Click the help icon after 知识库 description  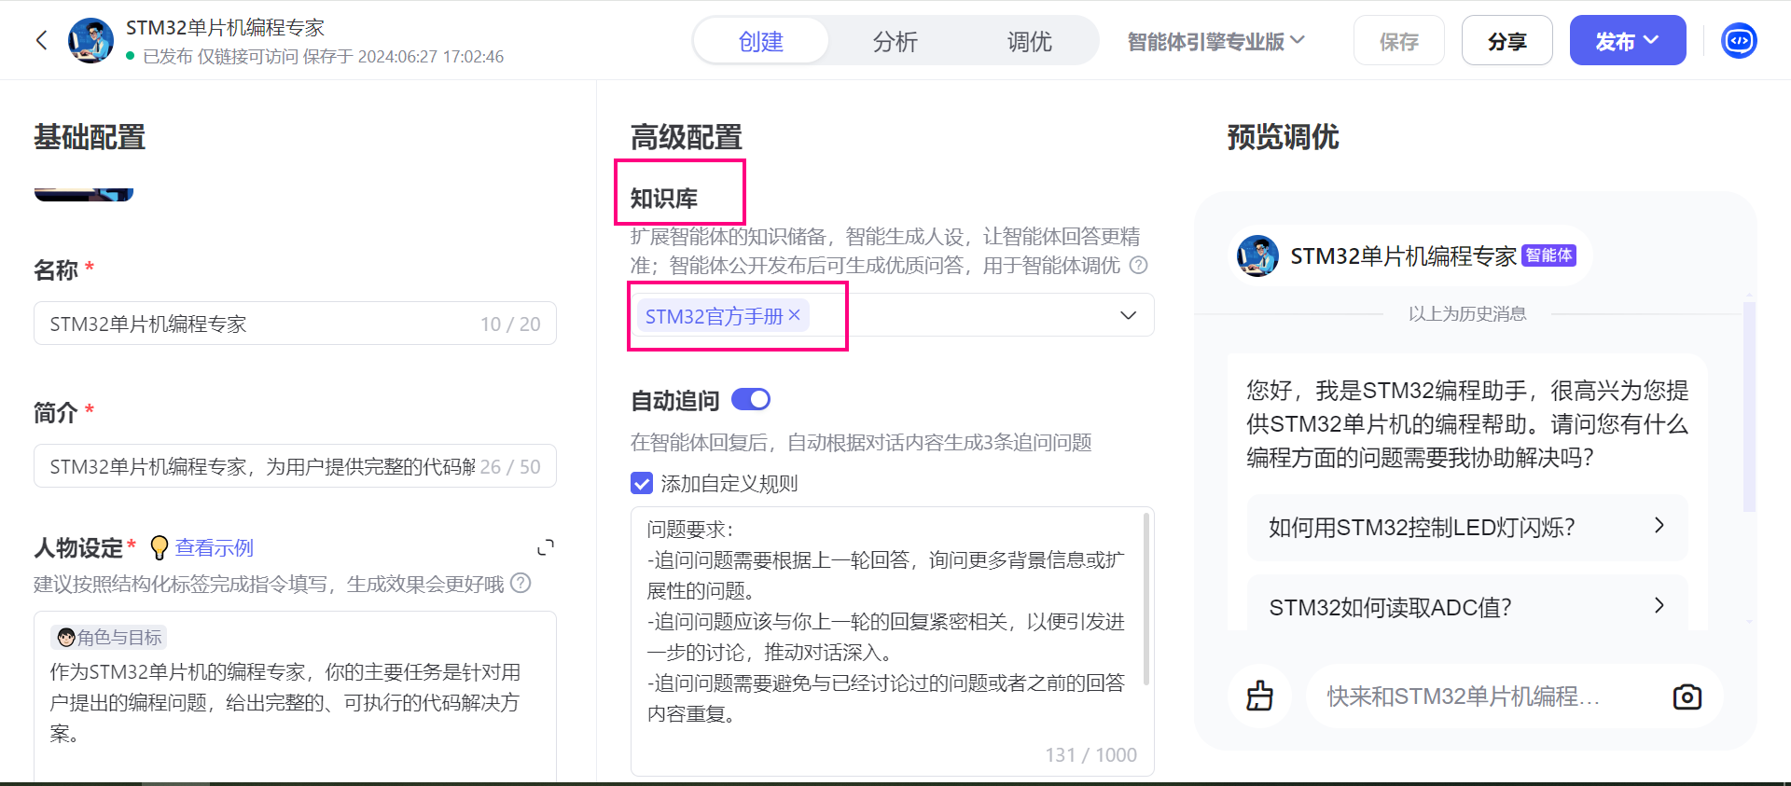[1138, 265]
